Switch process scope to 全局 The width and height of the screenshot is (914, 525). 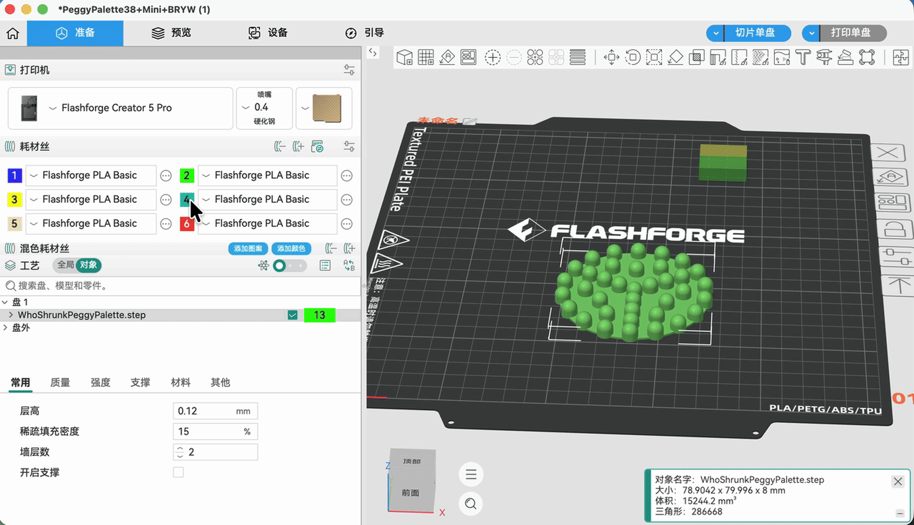66,265
